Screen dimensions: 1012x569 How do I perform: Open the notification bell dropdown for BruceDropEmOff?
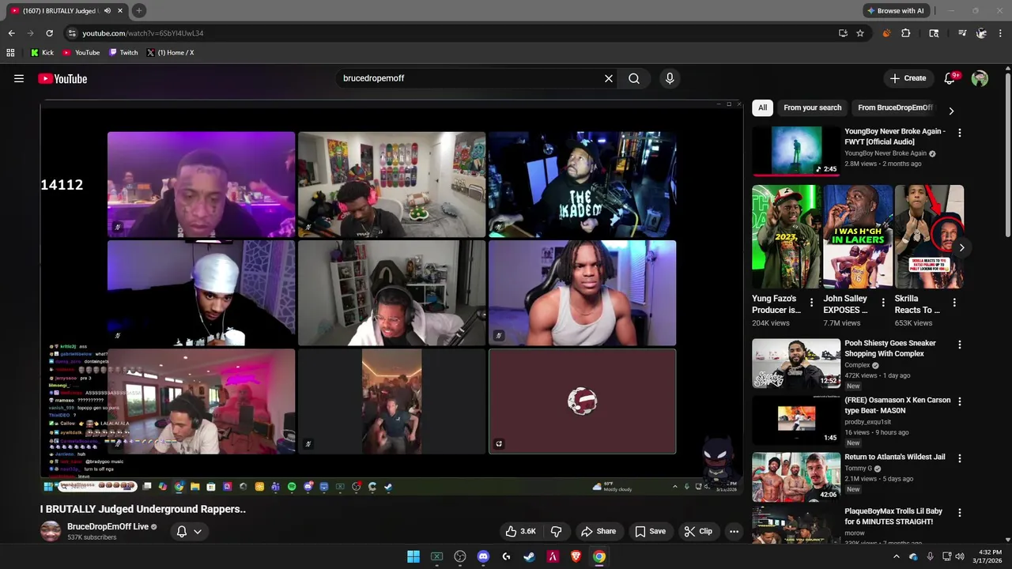point(189,531)
